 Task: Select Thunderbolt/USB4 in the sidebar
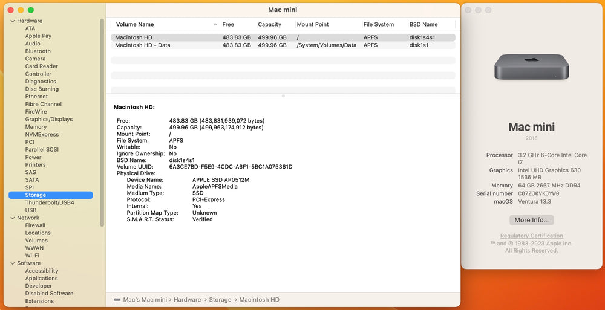pyautogui.click(x=50, y=202)
